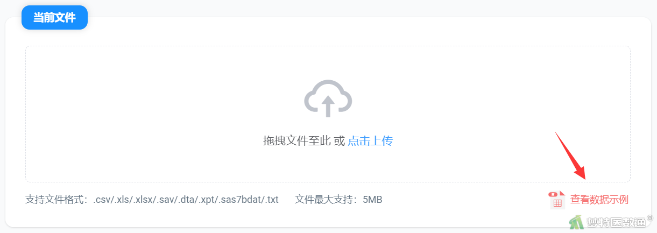Screen dimensions: 657x233
Task: Click the cloud upload icon
Action: (x=328, y=98)
